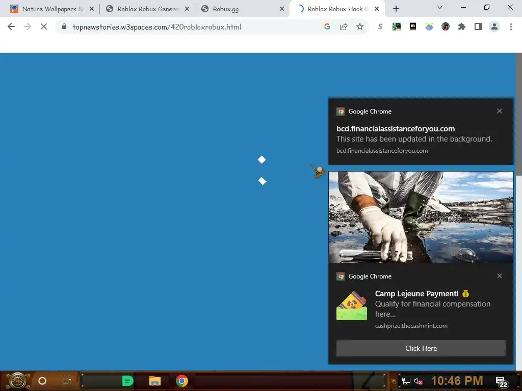Viewport: 522px width, 391px height.
Task: Unmute the volume tray icon
Action: 418,381
